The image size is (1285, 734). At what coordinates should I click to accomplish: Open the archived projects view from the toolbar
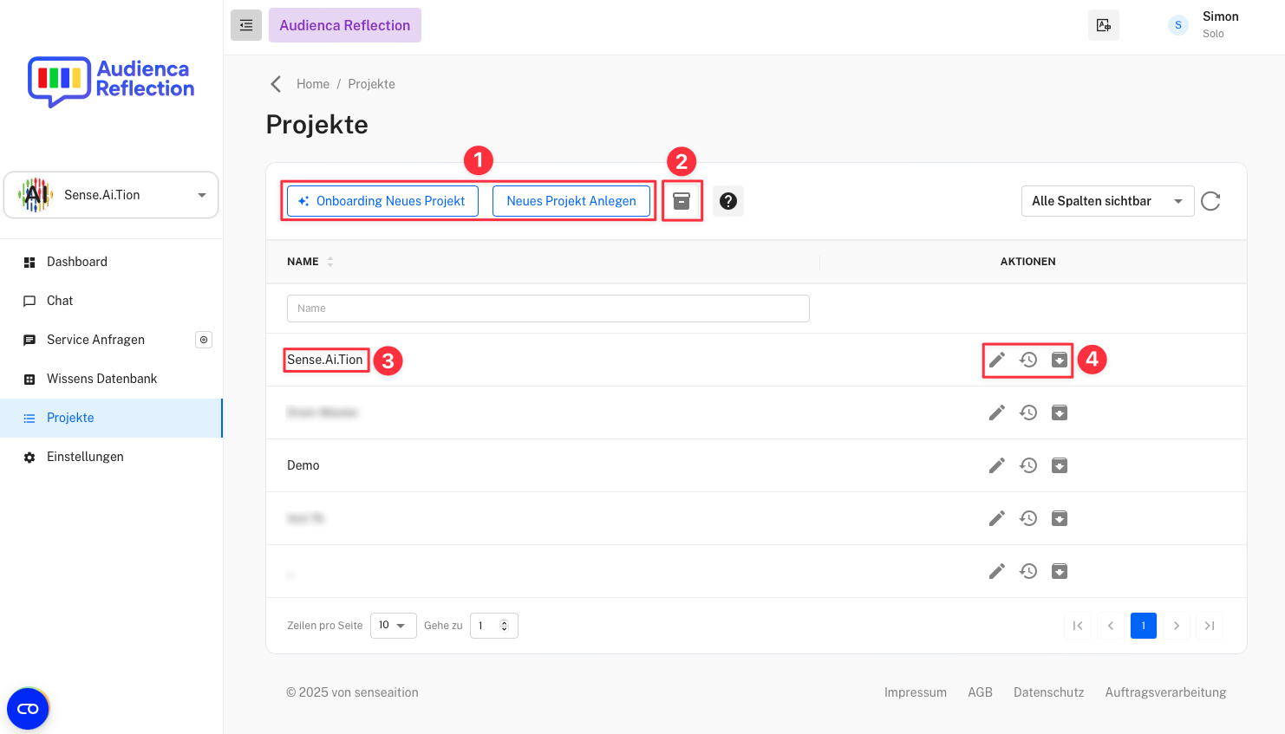pos(682,200)
